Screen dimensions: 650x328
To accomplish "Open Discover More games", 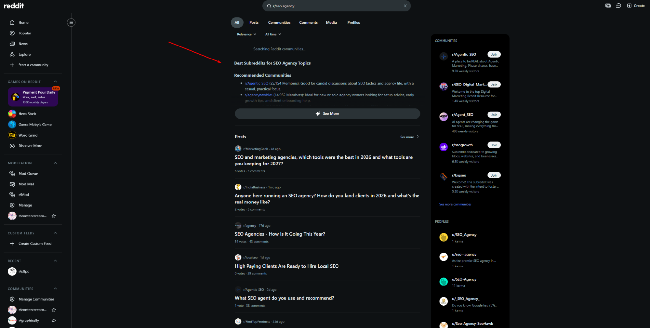I will pos(30,146).
